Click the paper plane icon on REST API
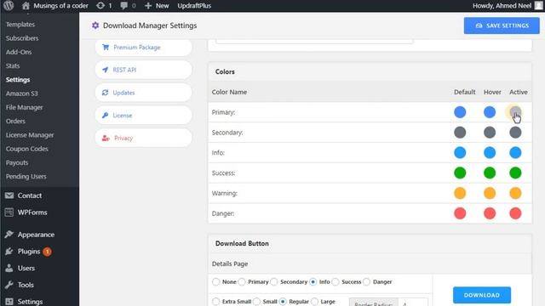The height and width of the screenshot is (306, 545). (106, 70)
